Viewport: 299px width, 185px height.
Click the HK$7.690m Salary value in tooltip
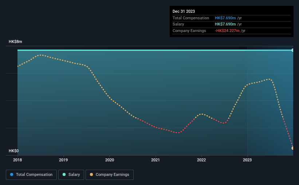[225, 24]
